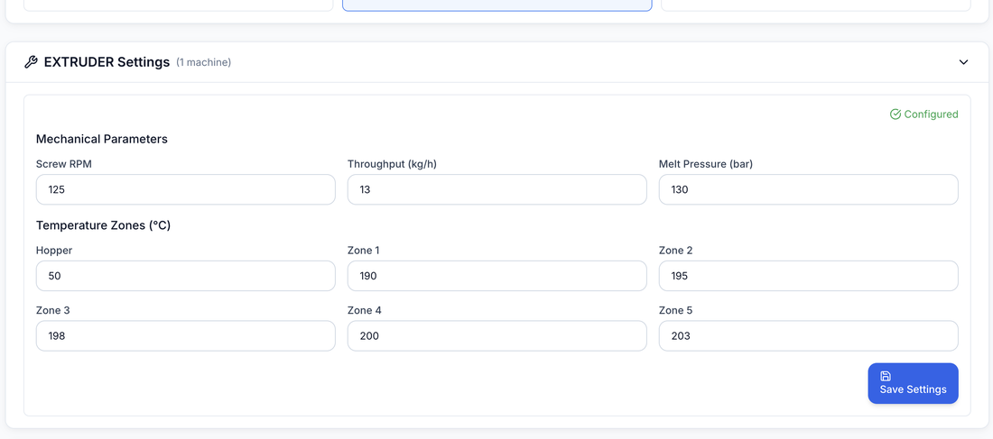Click the EXTRUDER Settings heading
Screen dimensions: 993x439
[x=107, y=62]
